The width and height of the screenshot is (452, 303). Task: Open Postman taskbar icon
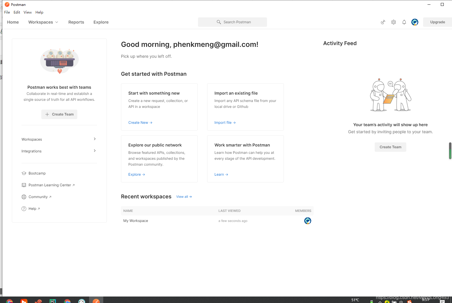[96, 301]
